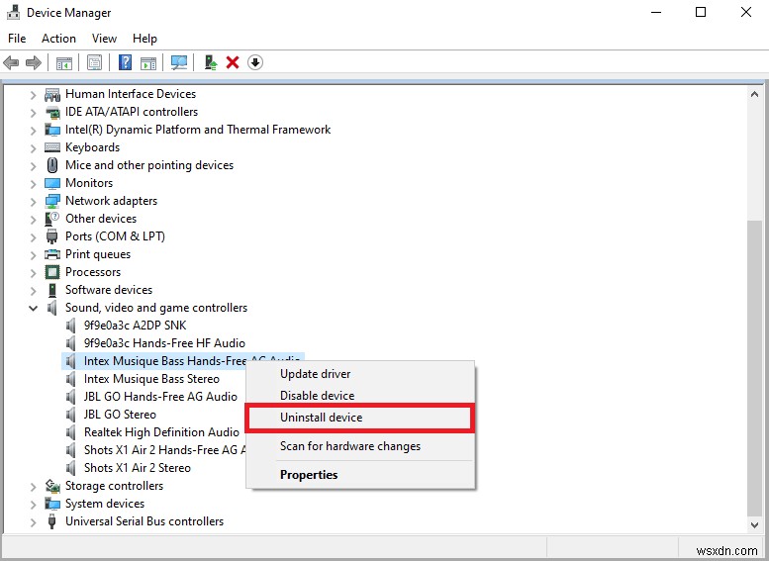Expand the Network adapters node

point(33,202)
